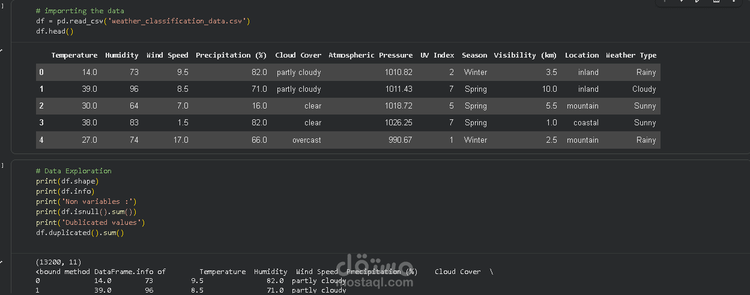This screenshot has width=750, height=295.
Task: Click temperature cell 38.0 in row 3
Action: point(89,122)
